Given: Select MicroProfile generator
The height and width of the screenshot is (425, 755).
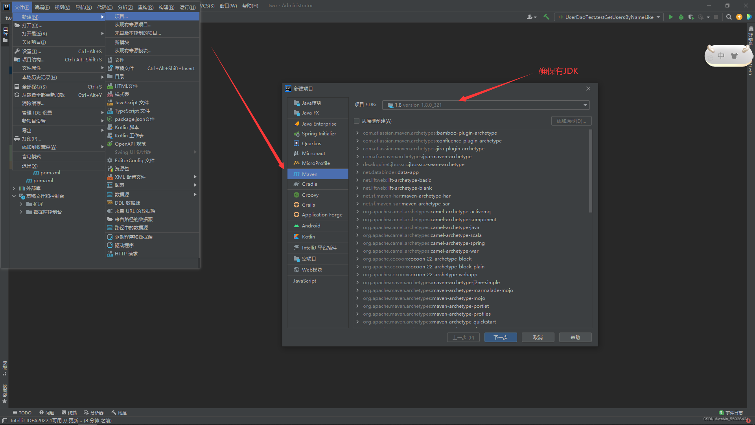Looking at the screenshot, I should 318,163.
